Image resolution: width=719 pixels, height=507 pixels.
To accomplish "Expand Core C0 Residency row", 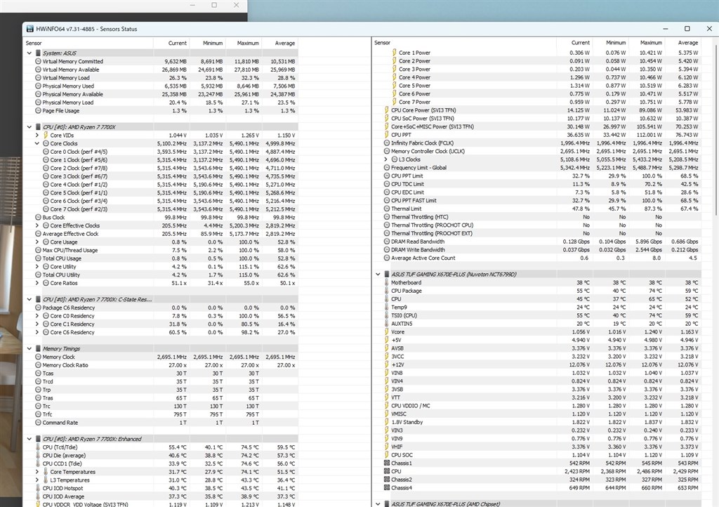I will coord(37,316).
